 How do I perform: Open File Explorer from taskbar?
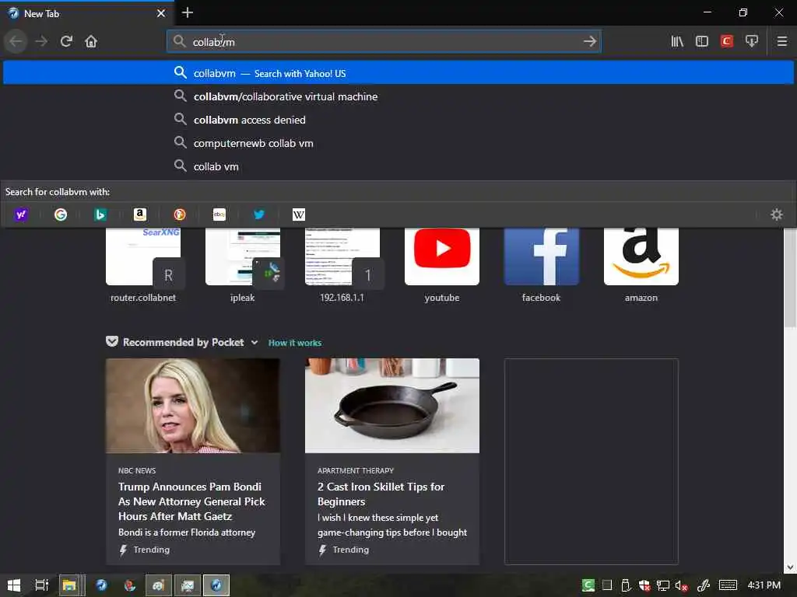69,585
